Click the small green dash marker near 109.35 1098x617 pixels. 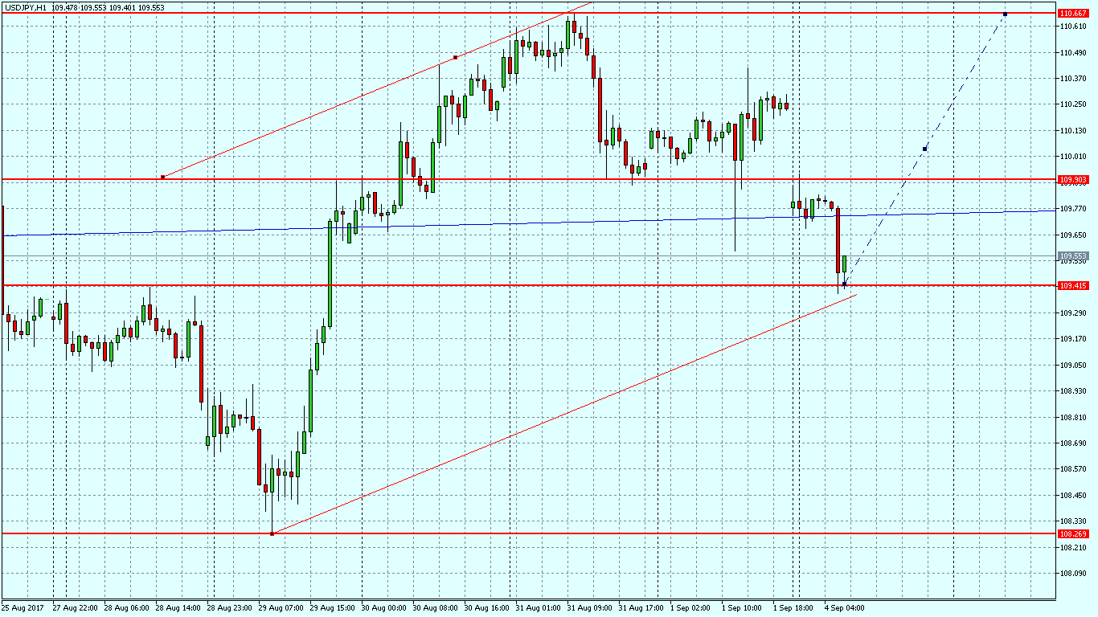pos(47,300)
